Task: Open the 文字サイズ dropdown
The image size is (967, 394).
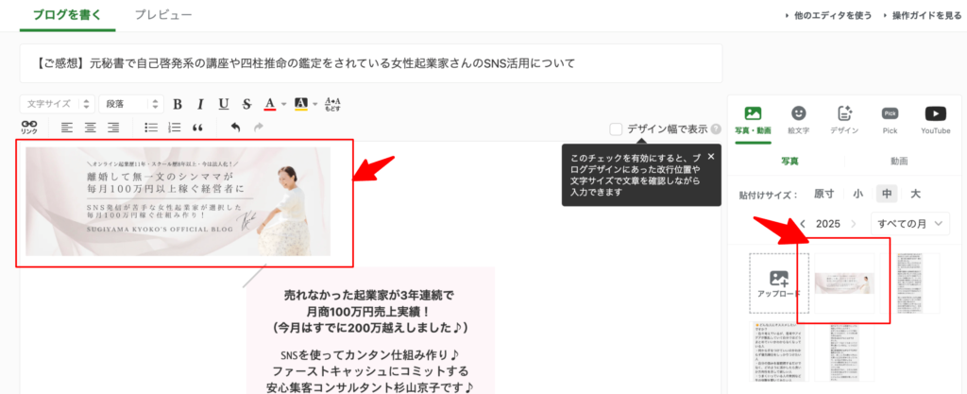Action: pyautogui.click(x=58, y=104)
